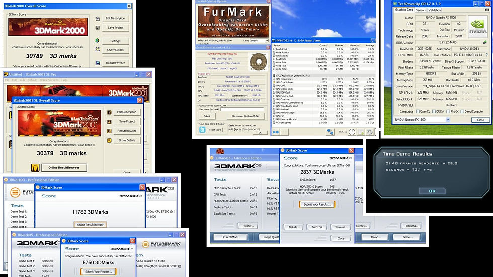Screen dimensions: 493x277
Task: Switch to GPU-Z Graphics Card tab
Action: (404, 10)
